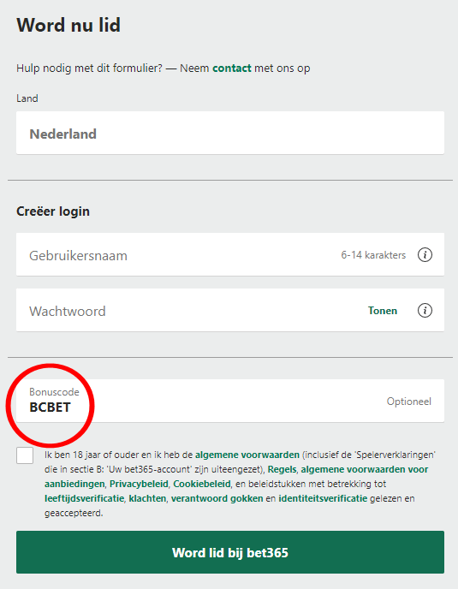This screenshot has width=458, height=589.
Task: Focus the Wachtwoord input field
Action: tap(230, 310)
